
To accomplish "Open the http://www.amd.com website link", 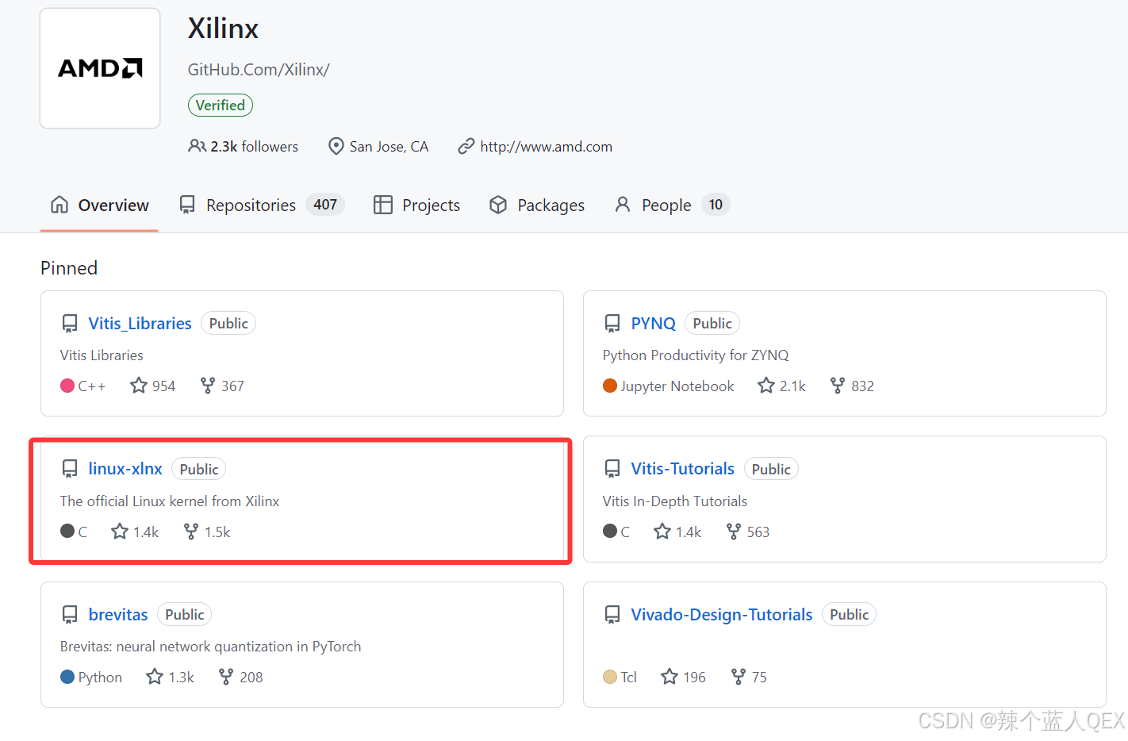I will click(546, 147).
